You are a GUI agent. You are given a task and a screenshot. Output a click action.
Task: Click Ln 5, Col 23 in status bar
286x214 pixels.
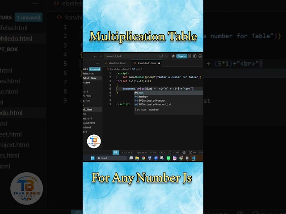(127, 152)
